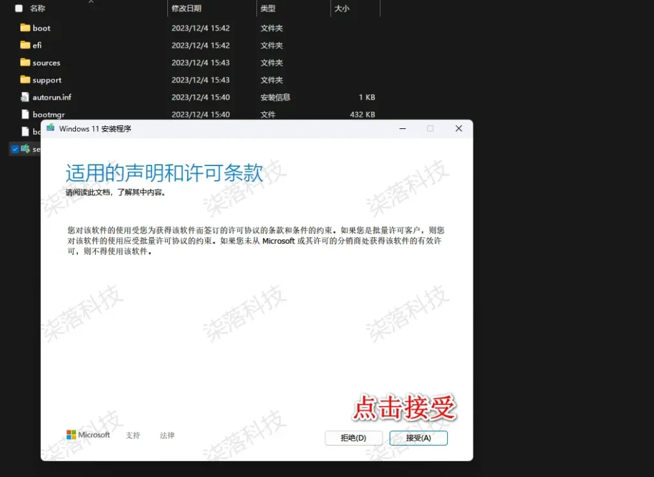Screen dimensions: 654x477
Task: Open the 法律 legal link
Action: [x=167, y=435]
